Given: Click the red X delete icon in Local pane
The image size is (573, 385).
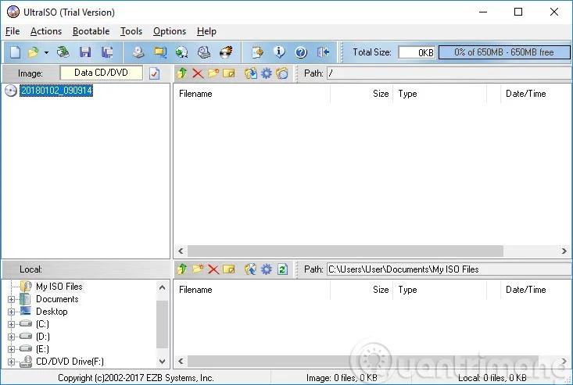Looking at the screenshot, I should [x=213, y=269].
